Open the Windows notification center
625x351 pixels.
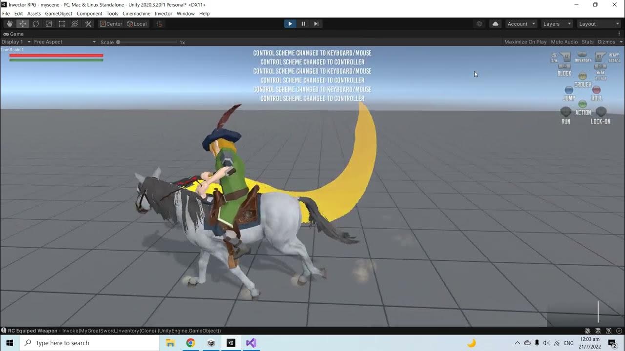[612, 343]
